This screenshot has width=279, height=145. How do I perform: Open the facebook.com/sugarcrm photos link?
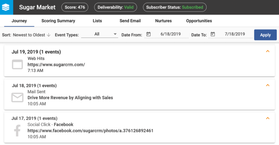[90, 131]
